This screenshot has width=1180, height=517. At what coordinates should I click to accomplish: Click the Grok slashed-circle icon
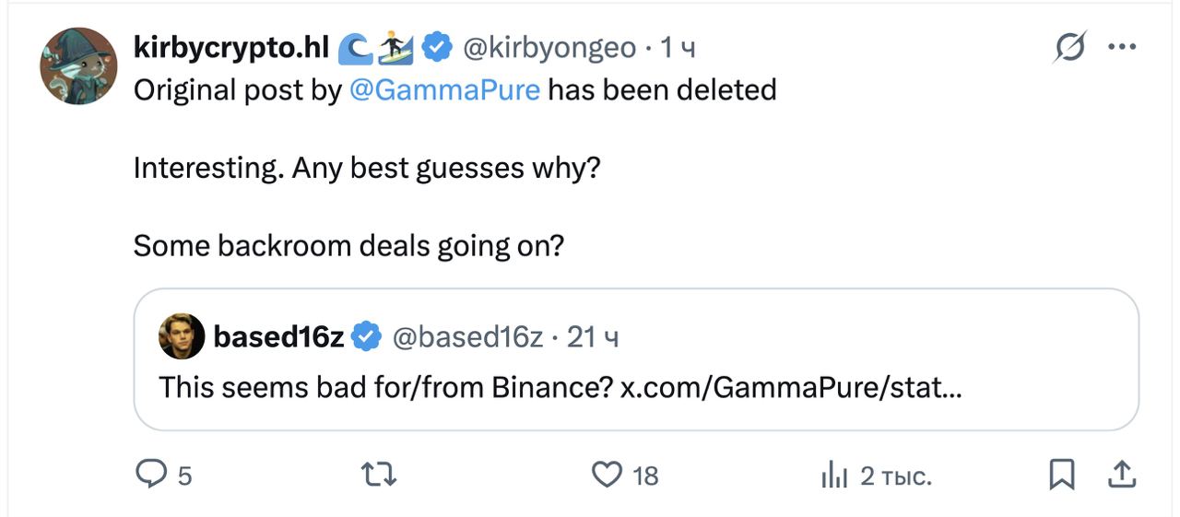click(1069, 47)
